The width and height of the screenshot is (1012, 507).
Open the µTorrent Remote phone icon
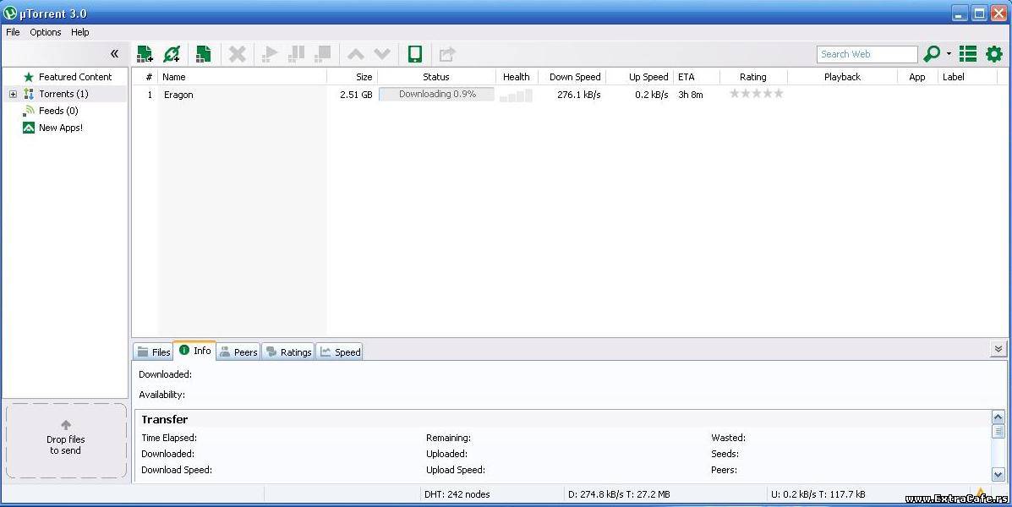tap(415, 54)
